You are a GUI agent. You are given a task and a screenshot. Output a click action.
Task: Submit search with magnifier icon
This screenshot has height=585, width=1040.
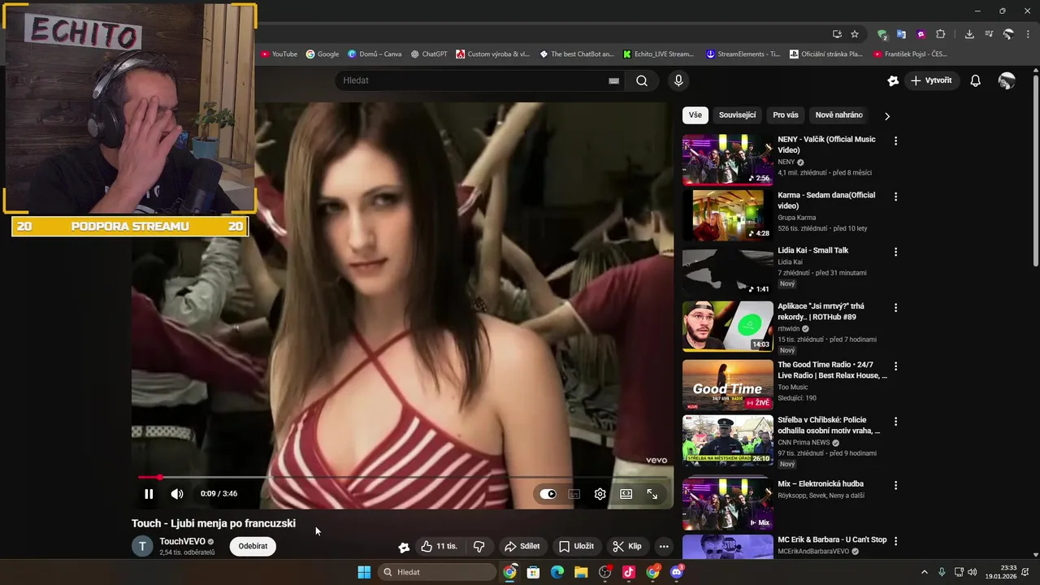tap(642, 80)
